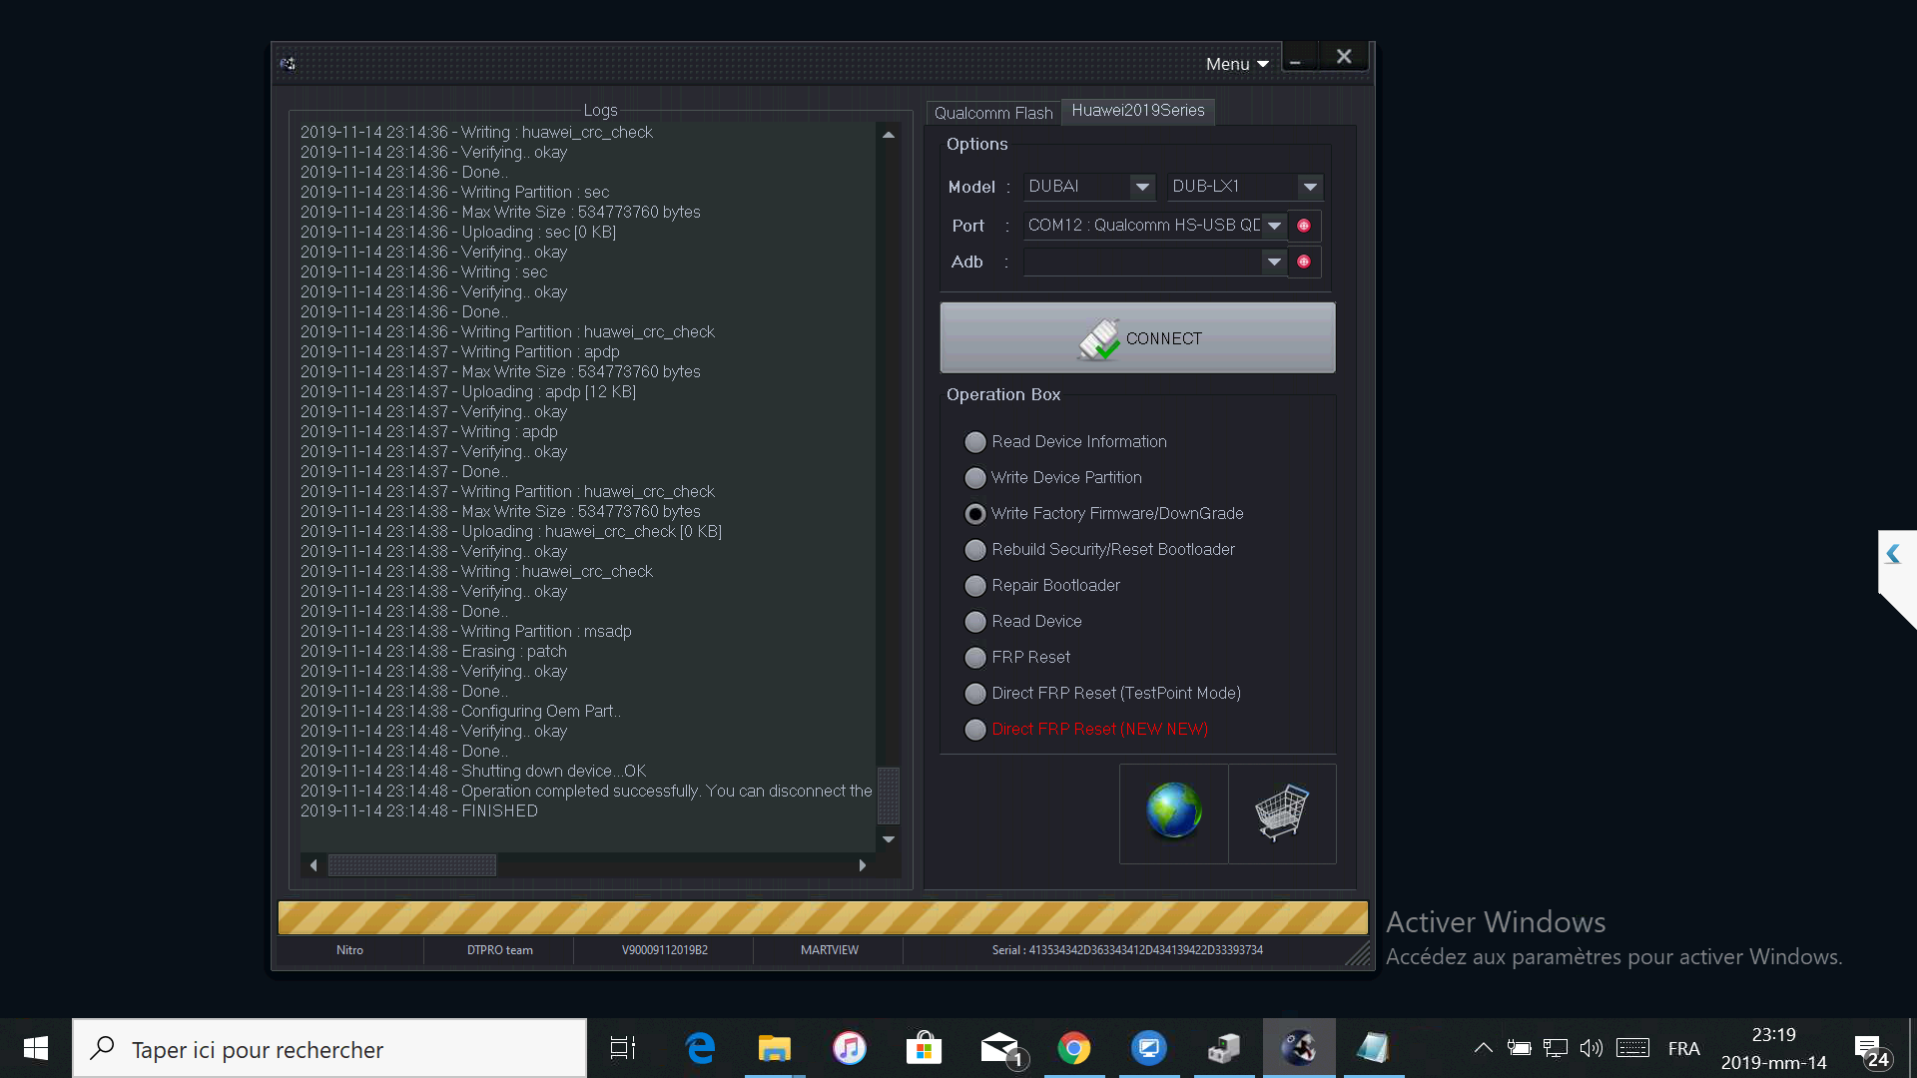The width and height of the screenshot is (1917, 1078).
Task: Select Rebuild Security/Reset Bootloader option
Action: [1099, 550]
